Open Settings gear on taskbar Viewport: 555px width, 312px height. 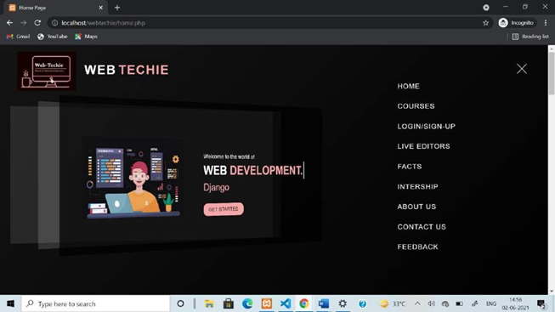tap(343, 303)
